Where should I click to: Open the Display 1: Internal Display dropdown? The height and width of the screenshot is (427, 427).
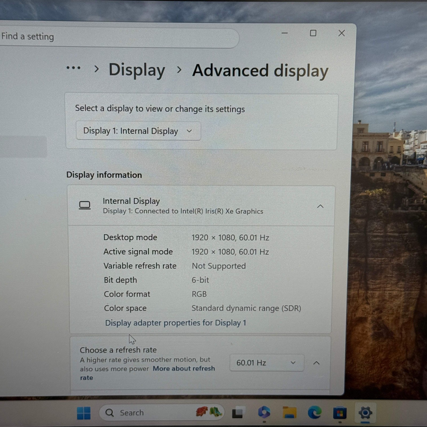tap(138, 131)
